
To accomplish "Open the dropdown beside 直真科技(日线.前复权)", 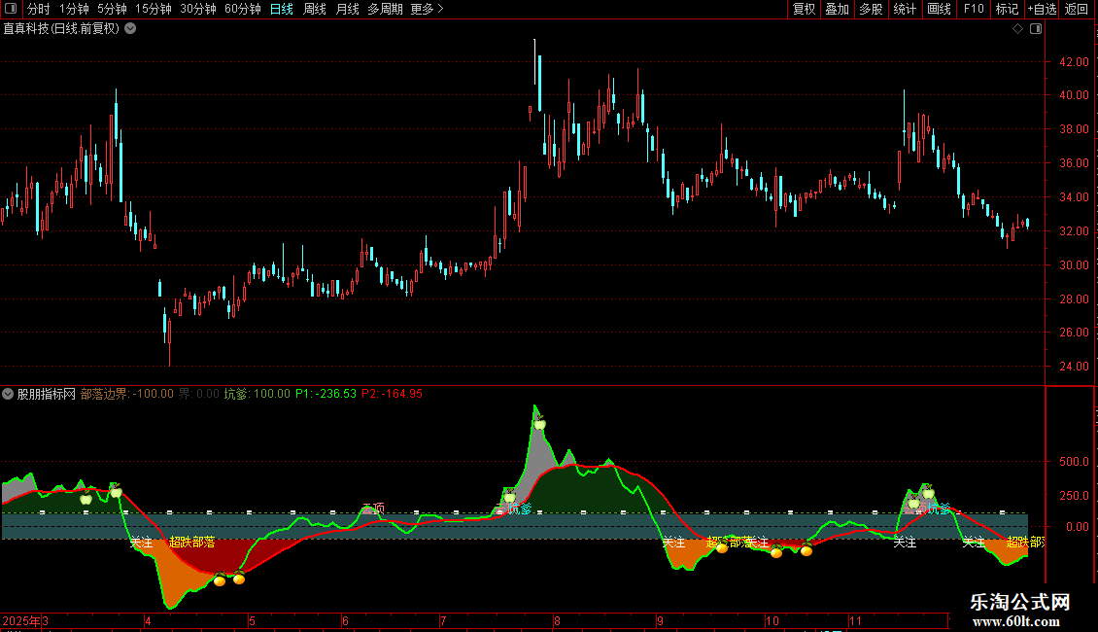I will pos(130,29).
